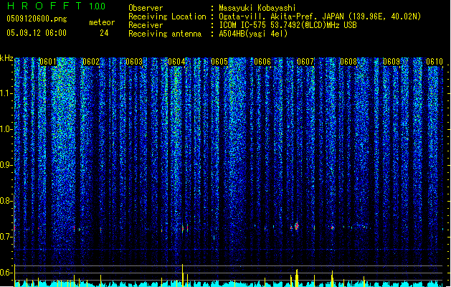Click the 0.9 kHz axis label
The height and width of the screenshot is (287, 451).
click(x=6, y=165)
